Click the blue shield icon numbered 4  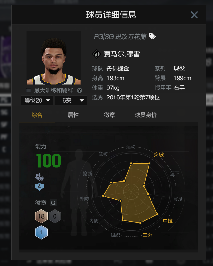pyautogui.click(x=40, y=187)
